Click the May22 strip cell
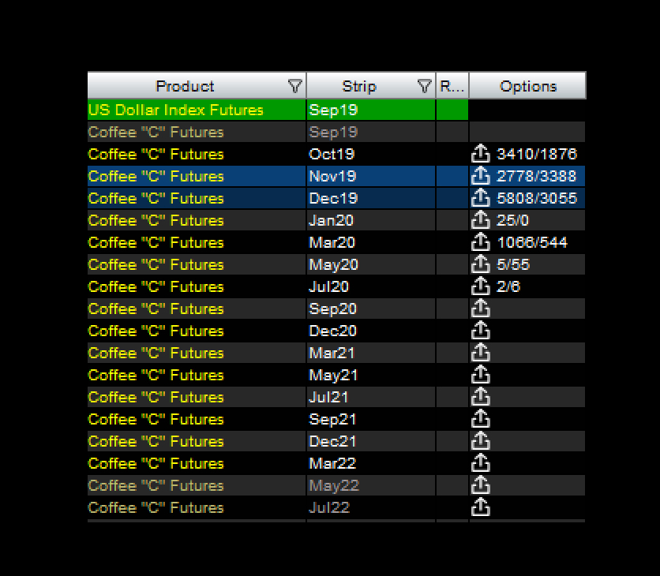 (371, 485)
